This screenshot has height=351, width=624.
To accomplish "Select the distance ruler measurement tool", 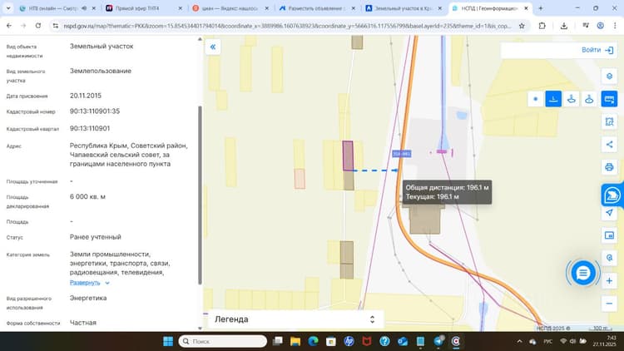I will (609, 99).
